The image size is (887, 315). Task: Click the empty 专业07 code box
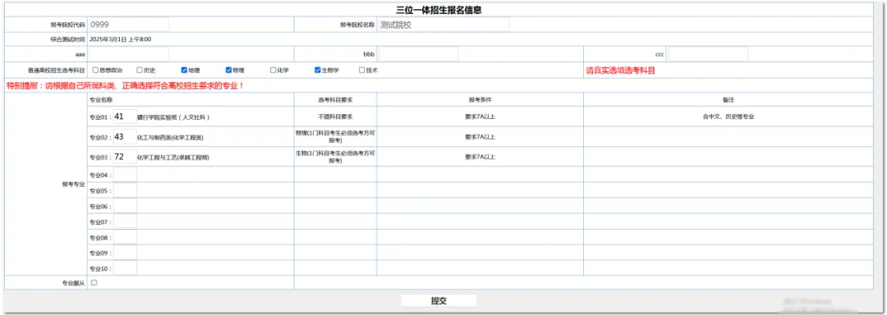[125, 221]
